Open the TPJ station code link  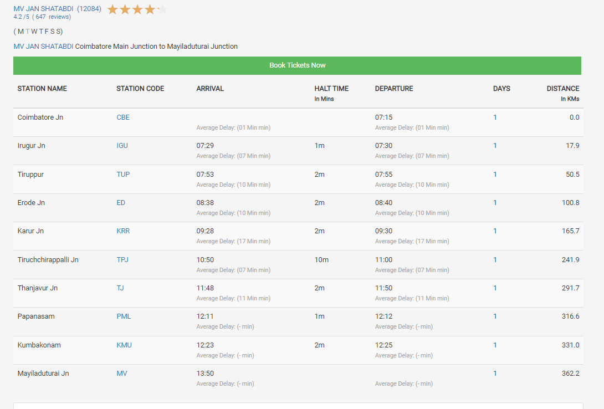[122, 260]
